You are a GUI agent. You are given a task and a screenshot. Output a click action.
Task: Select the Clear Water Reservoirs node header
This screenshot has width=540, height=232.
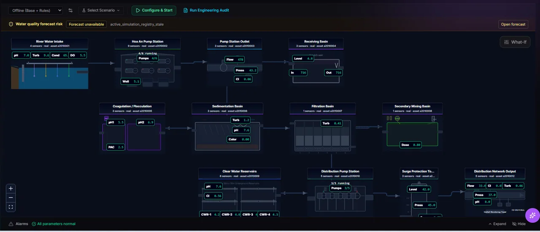pos(239,173)
